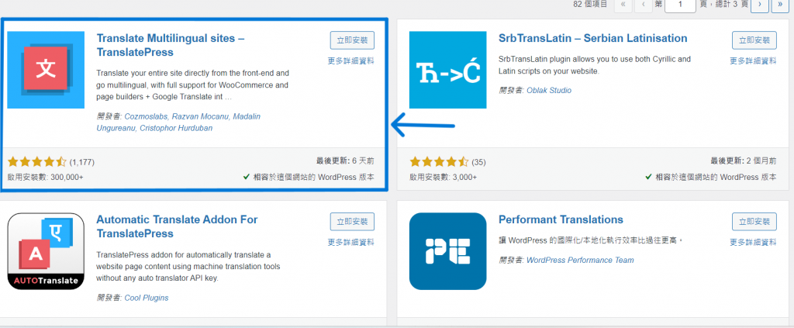Viewport: 794px width, 328px height.
Task: Click the TranslatePress plugin icon
Action: point(46,70)
